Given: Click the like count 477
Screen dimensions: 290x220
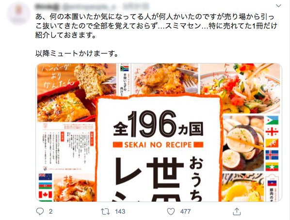Looking at the screenshot, I should point(186,211).
